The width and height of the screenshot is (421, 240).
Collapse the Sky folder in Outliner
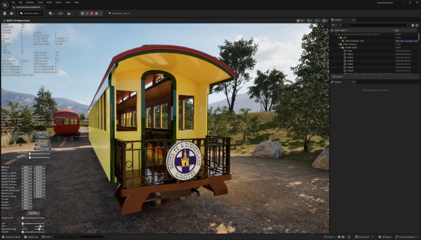(338, 37)
